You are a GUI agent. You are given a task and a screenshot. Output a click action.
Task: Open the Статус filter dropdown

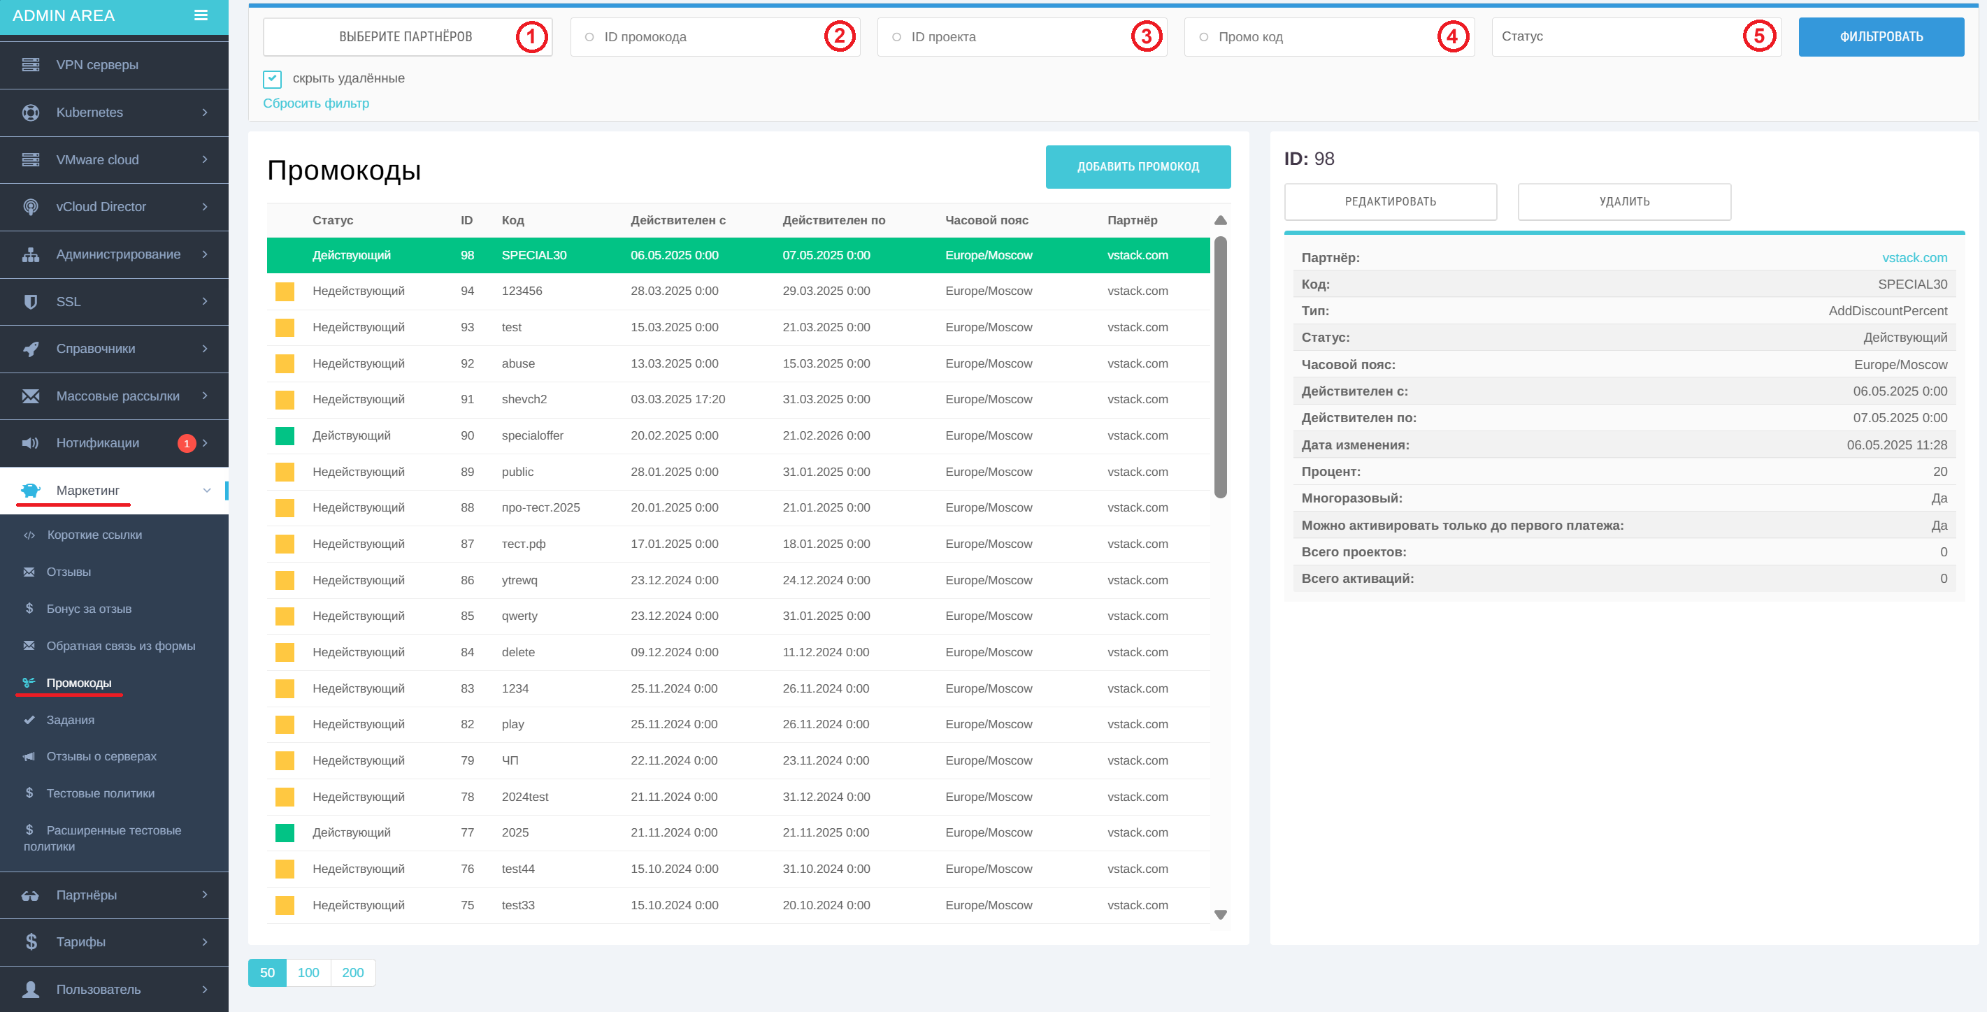tap(1636, 37)
